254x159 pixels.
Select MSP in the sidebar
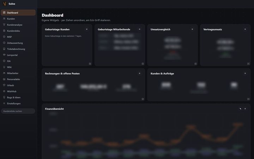(18, 37)
